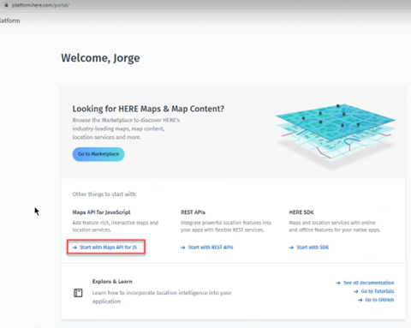Click the arrow icon beside Go to Tutorials

click(356, 291)
